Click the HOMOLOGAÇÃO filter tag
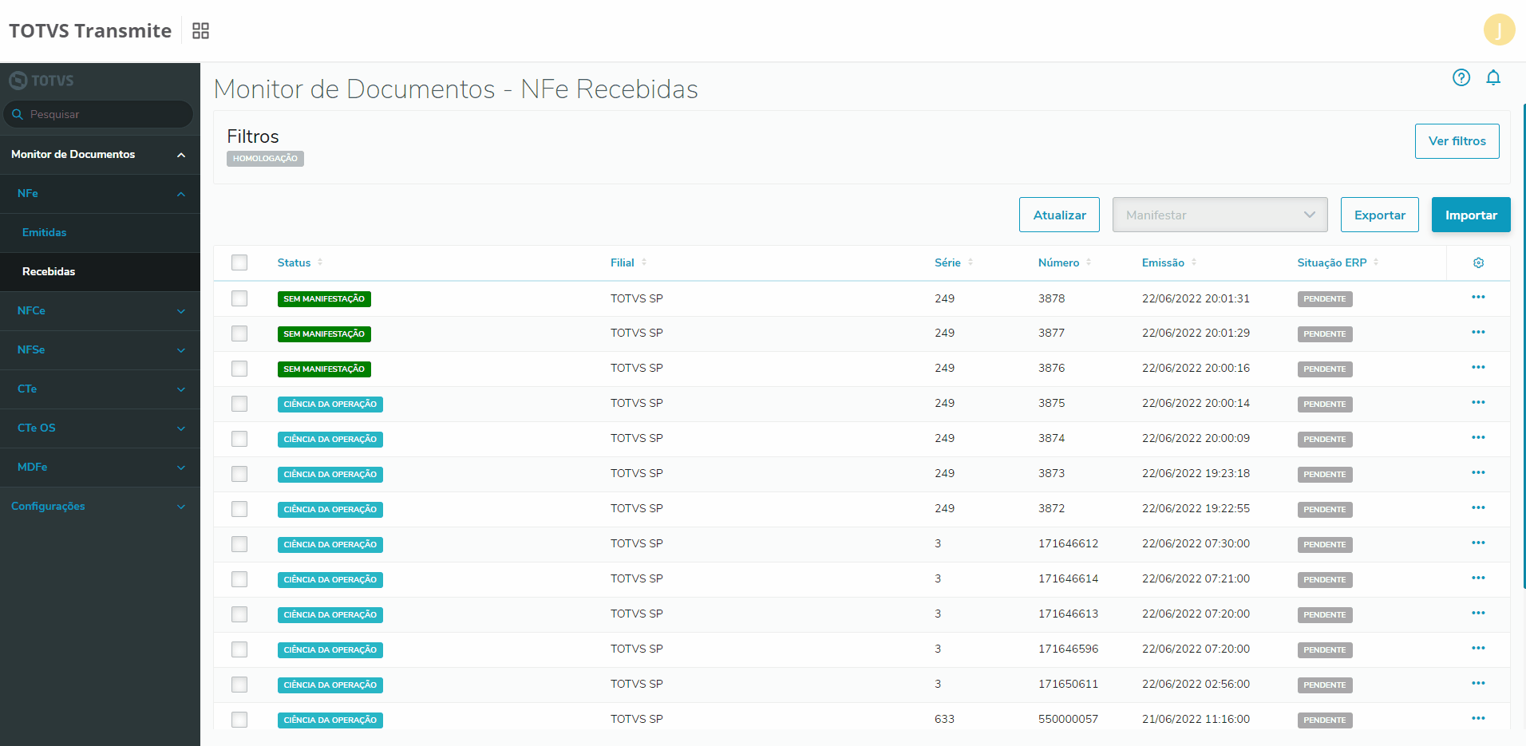The width and height of the screenshot is (1526, 746). (x=265, y=159)
